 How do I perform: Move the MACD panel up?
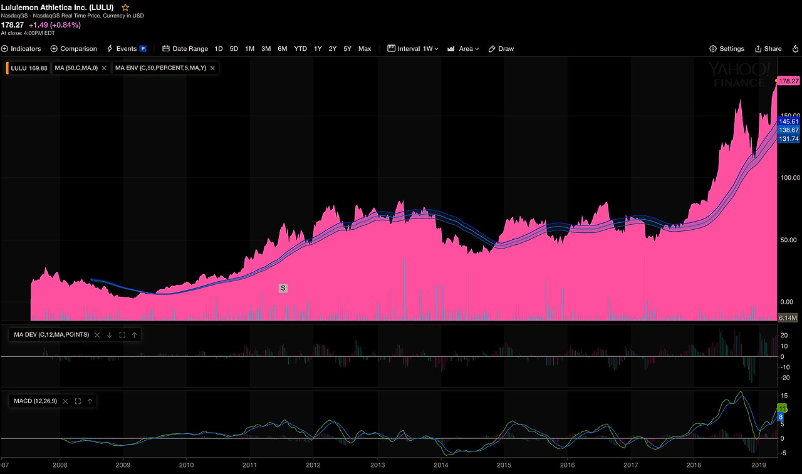(x=90, y=401)
